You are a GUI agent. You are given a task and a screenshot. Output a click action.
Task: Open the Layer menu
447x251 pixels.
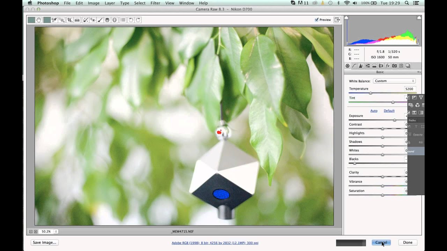[x=110, y=3]
